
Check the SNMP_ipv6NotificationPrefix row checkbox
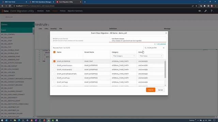[x=54, y=74]
